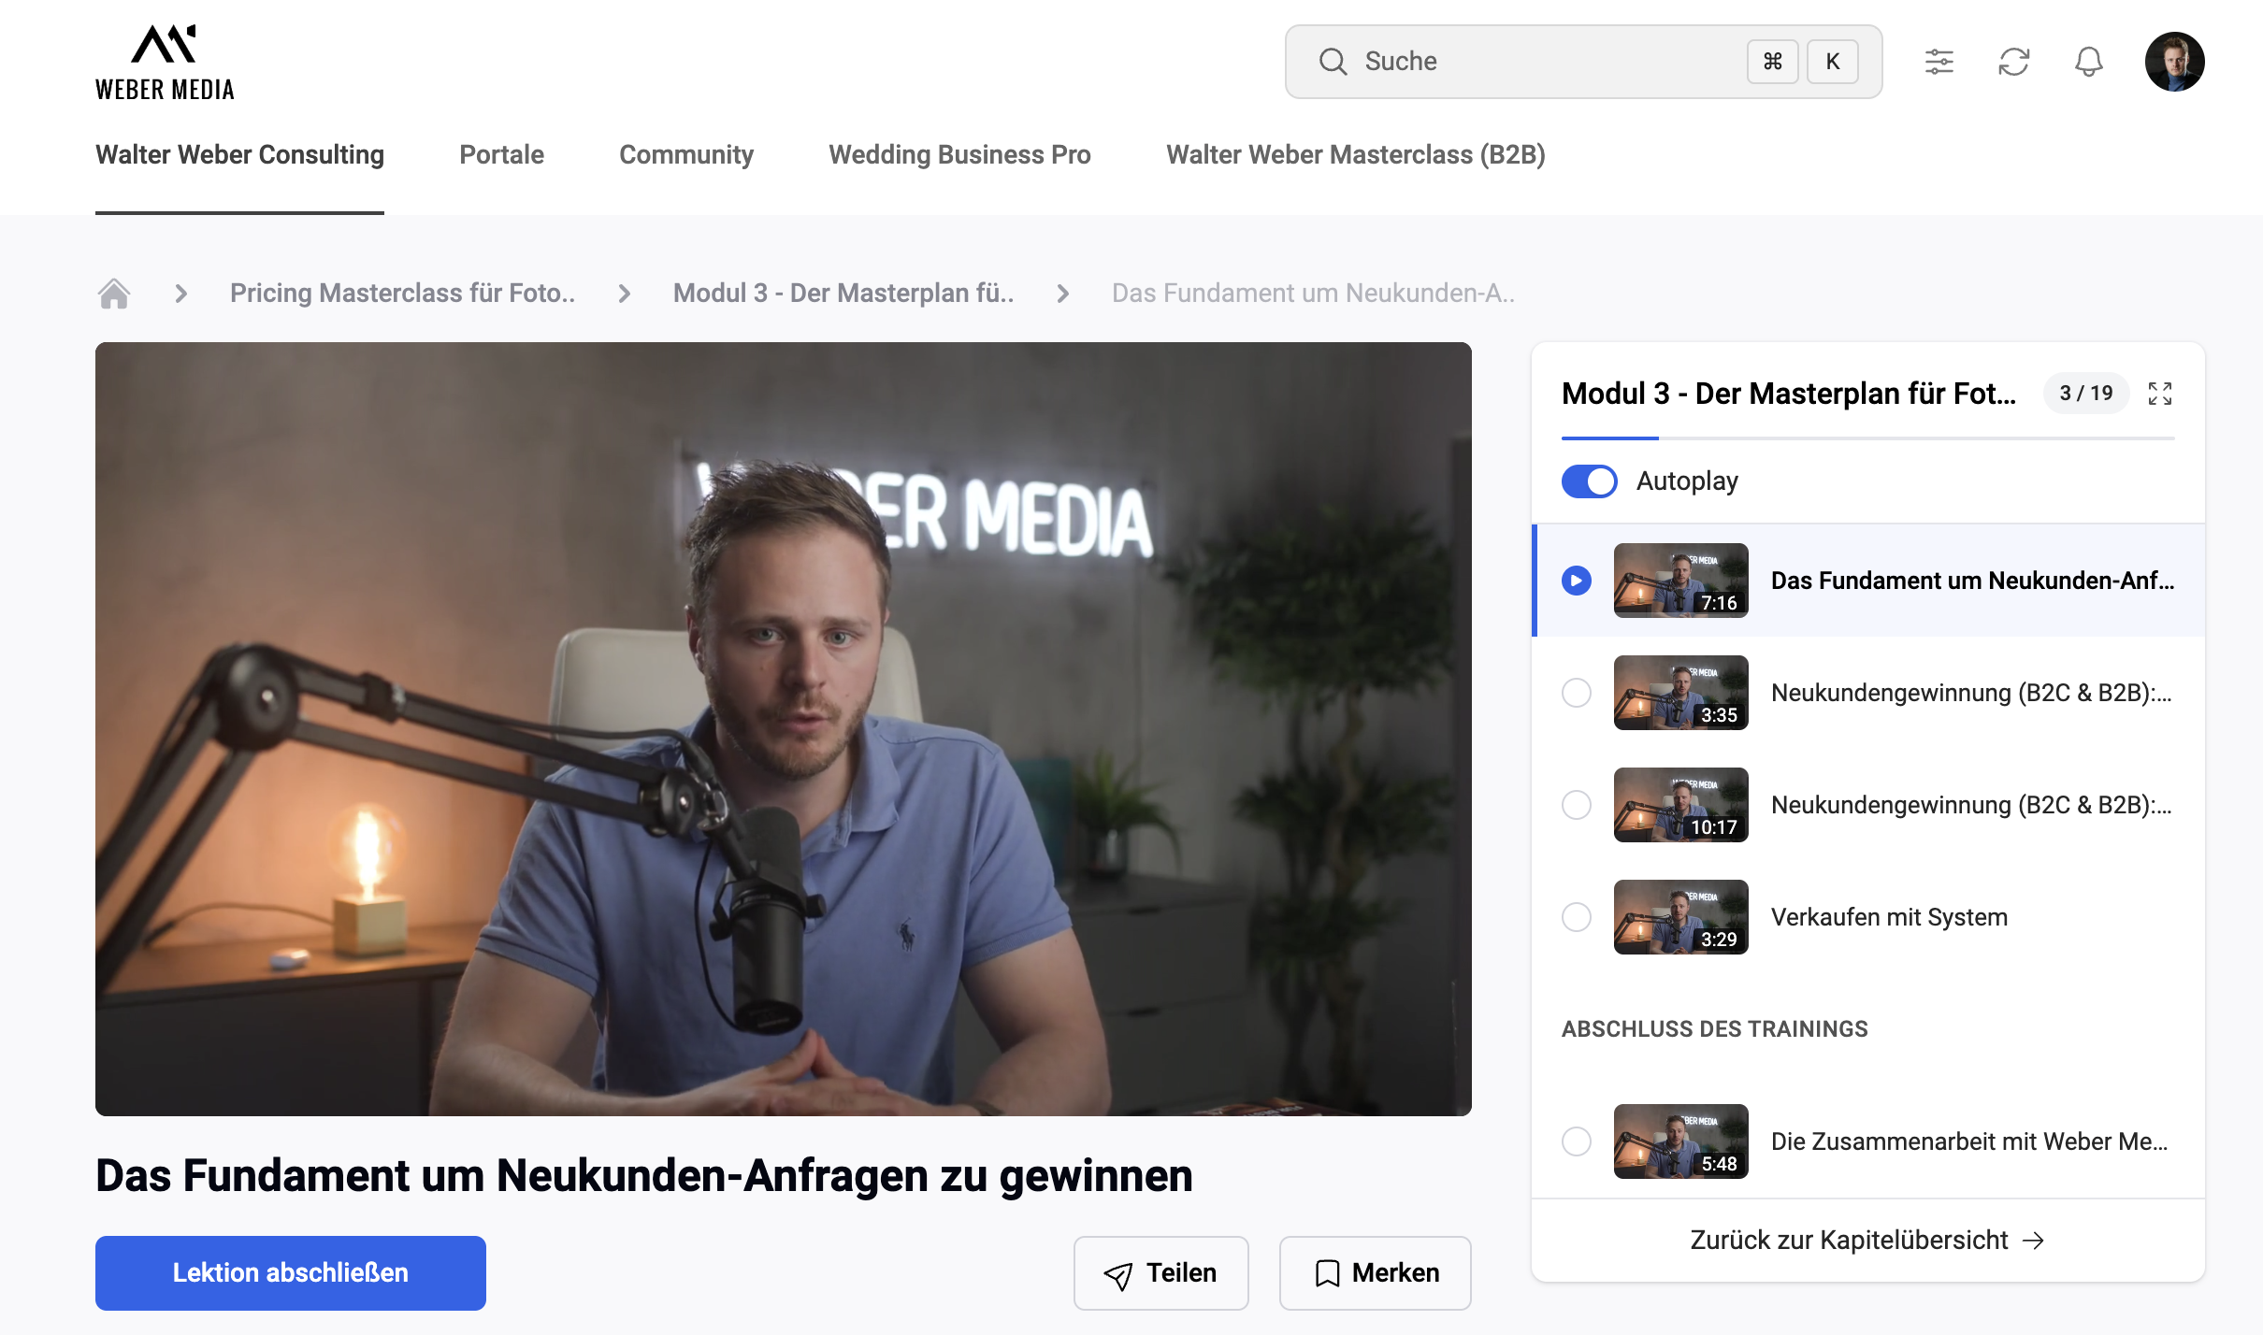
Task: Click the Modul 3 playlist heading
Action: (1789, 394)
